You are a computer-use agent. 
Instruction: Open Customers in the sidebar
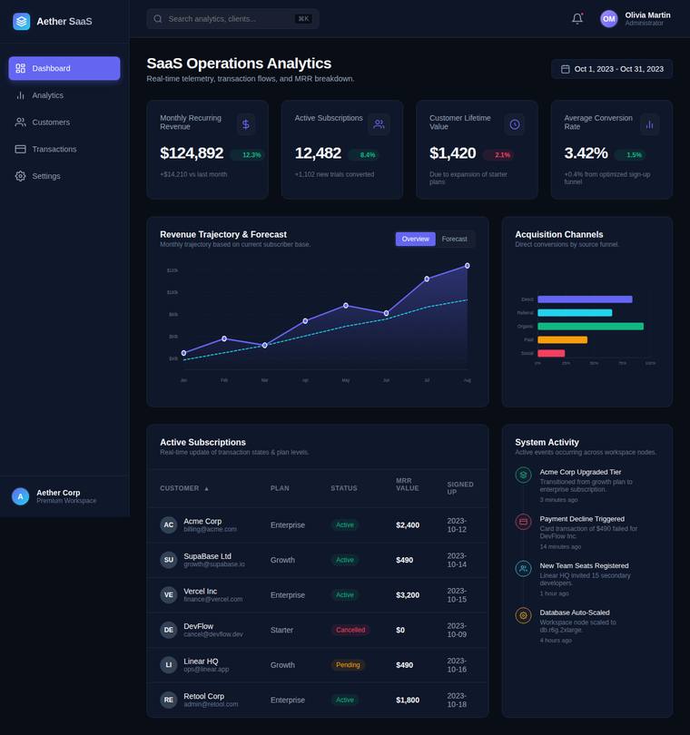click(x=64, y=122)
